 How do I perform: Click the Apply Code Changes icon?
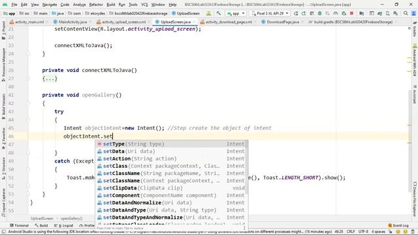pos(312,13)
